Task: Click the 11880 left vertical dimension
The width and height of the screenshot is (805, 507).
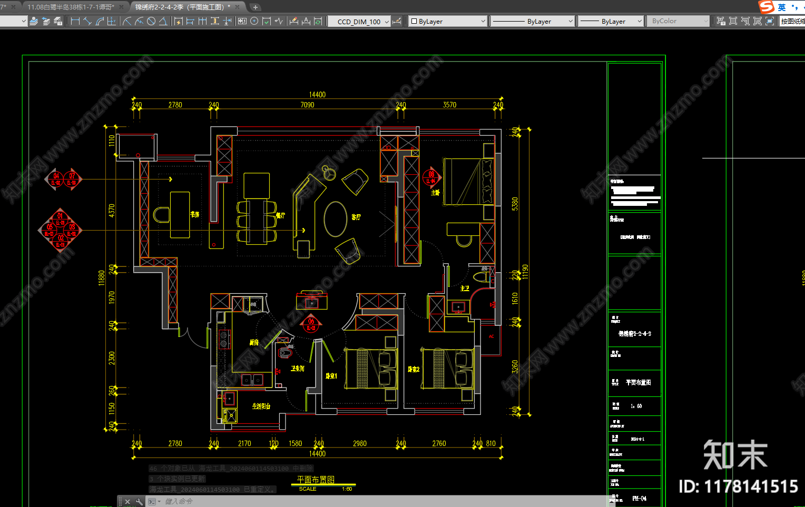Action: [102, 277]
